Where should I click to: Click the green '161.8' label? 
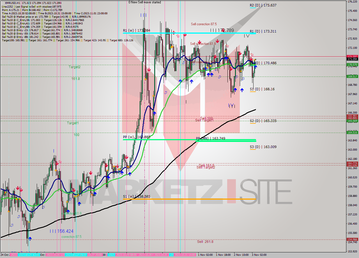(x=76, y=79)
